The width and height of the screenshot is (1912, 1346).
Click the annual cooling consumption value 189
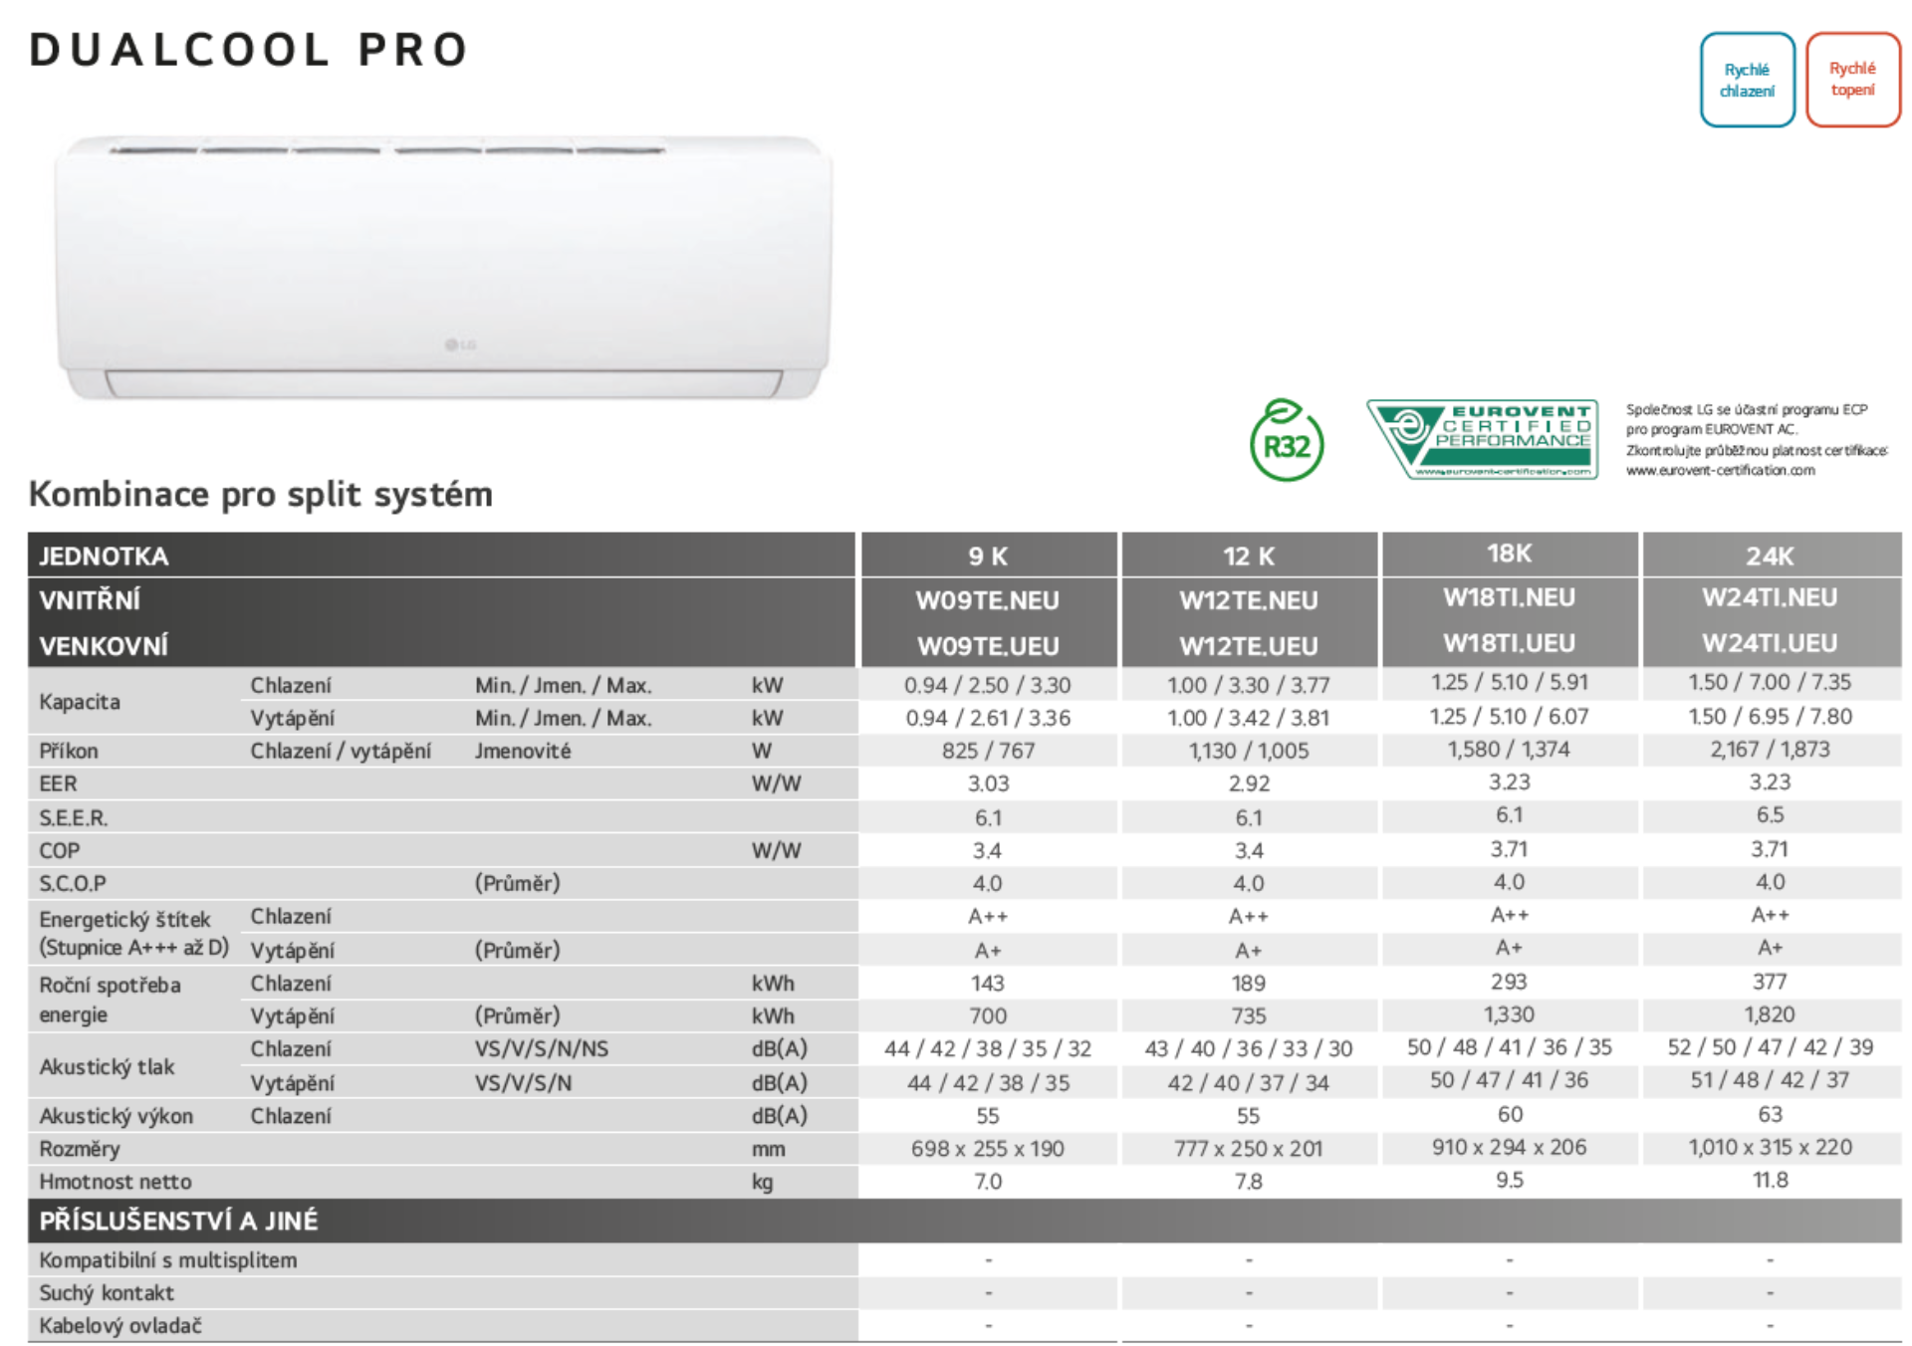[x=1249, y=983]
